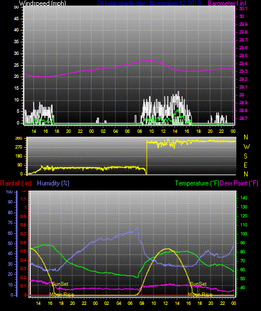Click the Dew Point (°F) legend label
The image size is (261, 311).
click(239, 183)
